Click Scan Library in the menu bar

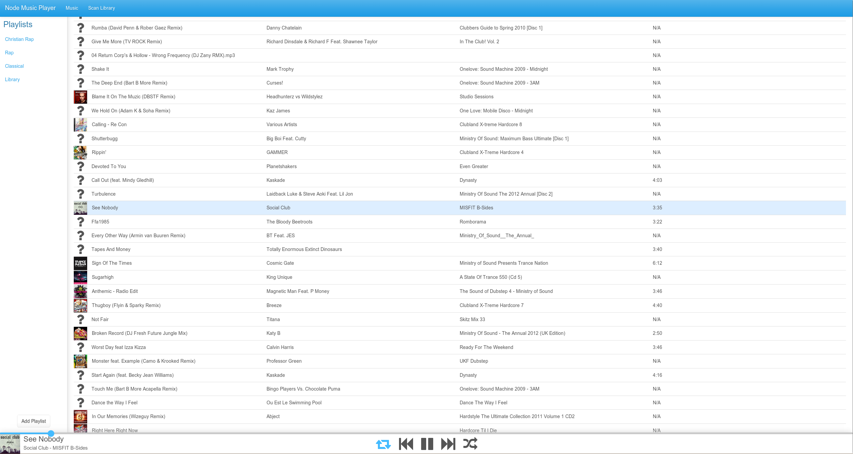pos(102,8)
